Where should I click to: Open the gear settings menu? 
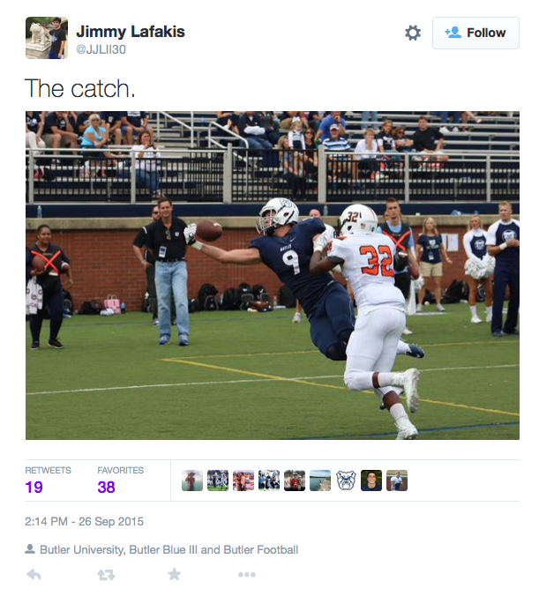pyautogui.click(x=412, y=34)
